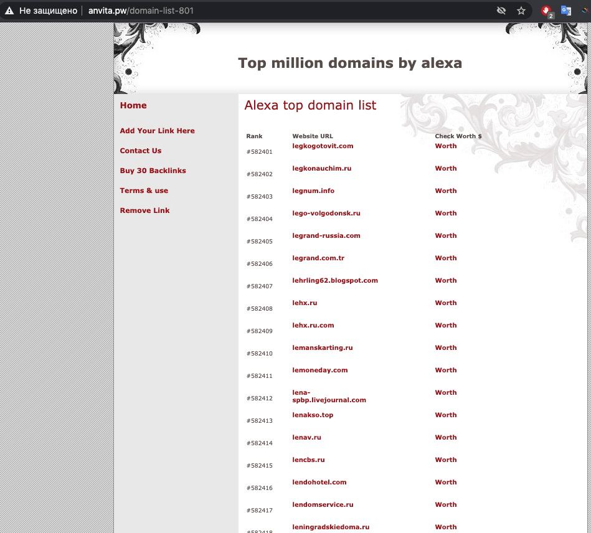Select rank number #582417
This screenshot has height=533, width=591.
259,511
